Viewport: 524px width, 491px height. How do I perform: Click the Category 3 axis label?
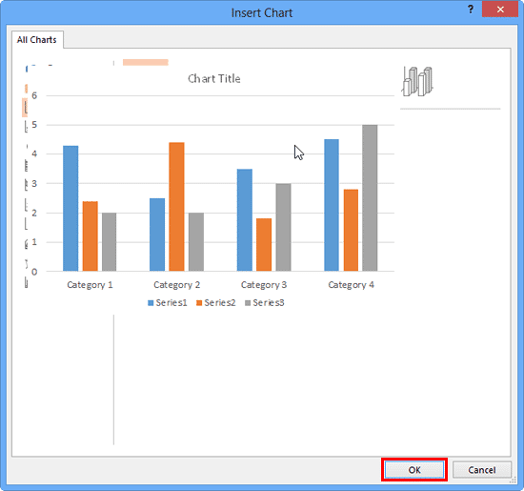(x=264, y=285)
